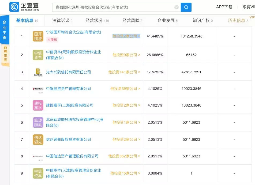Click the 17.5252% share percentage
Viewport: 255px width, 185px height.
coord(155,72)
